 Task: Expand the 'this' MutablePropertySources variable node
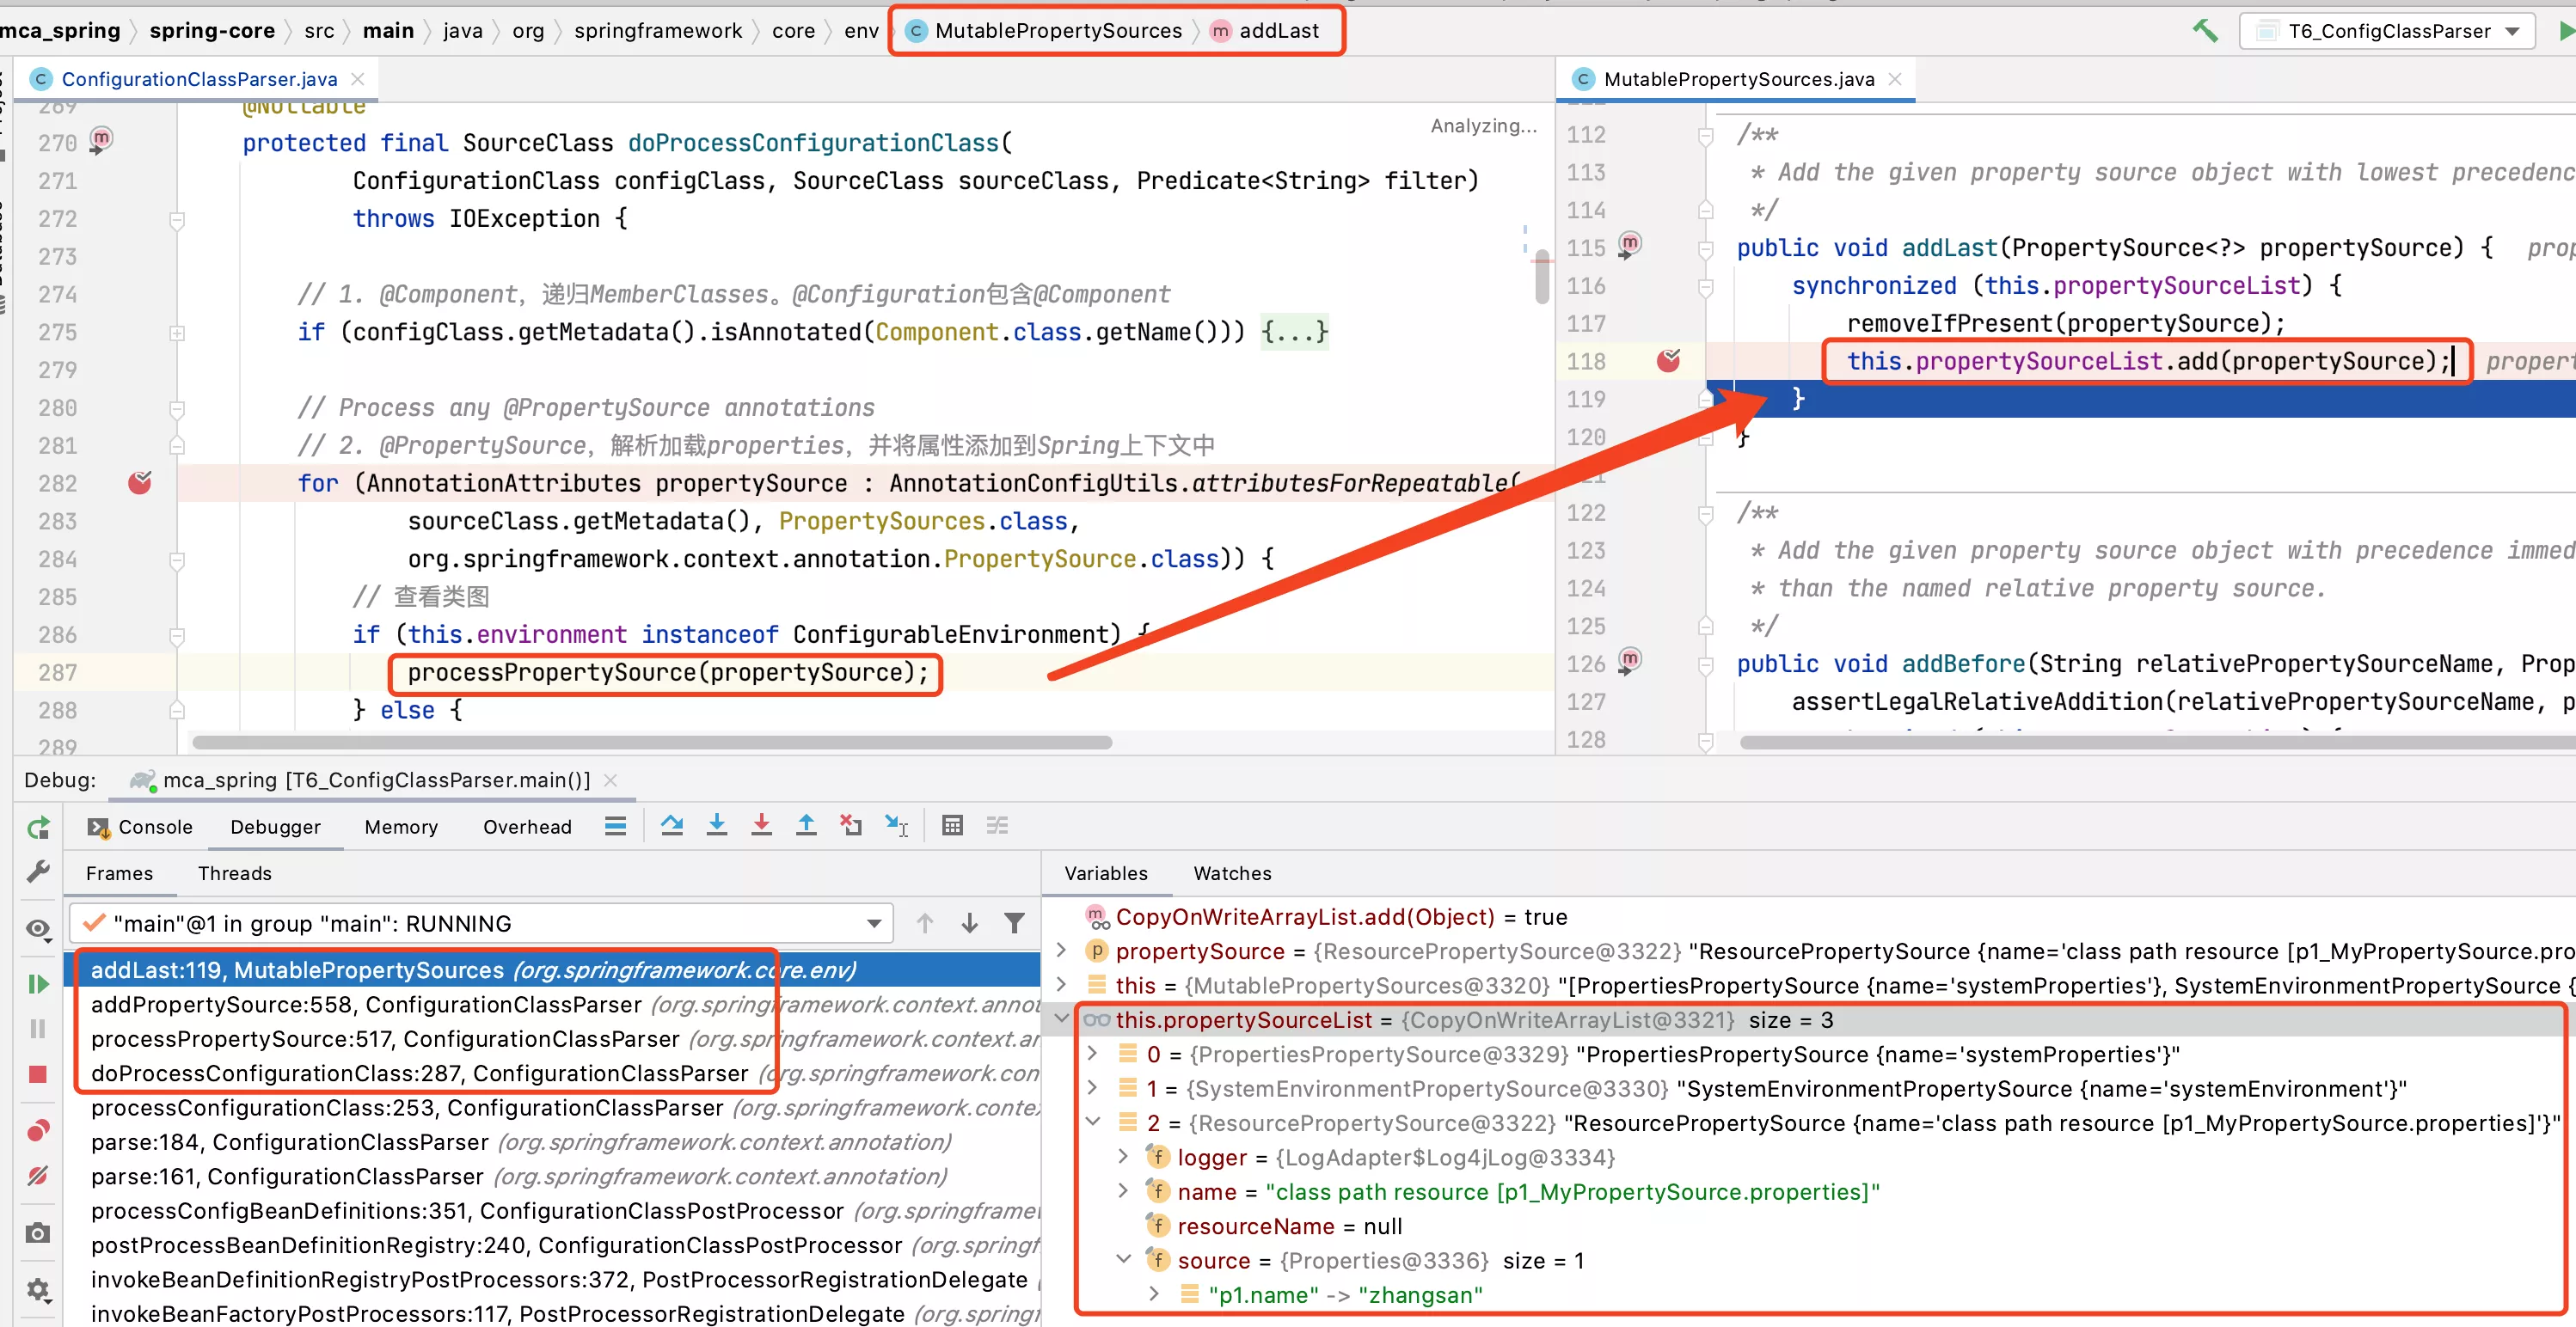[x=1062, y=985]
